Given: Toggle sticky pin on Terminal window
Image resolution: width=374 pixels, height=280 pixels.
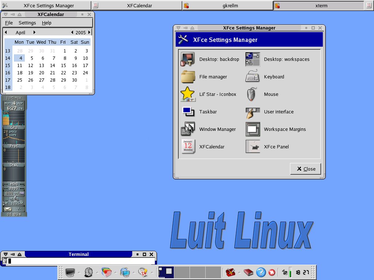Looking at the screenshot, I should click(13, 254).
